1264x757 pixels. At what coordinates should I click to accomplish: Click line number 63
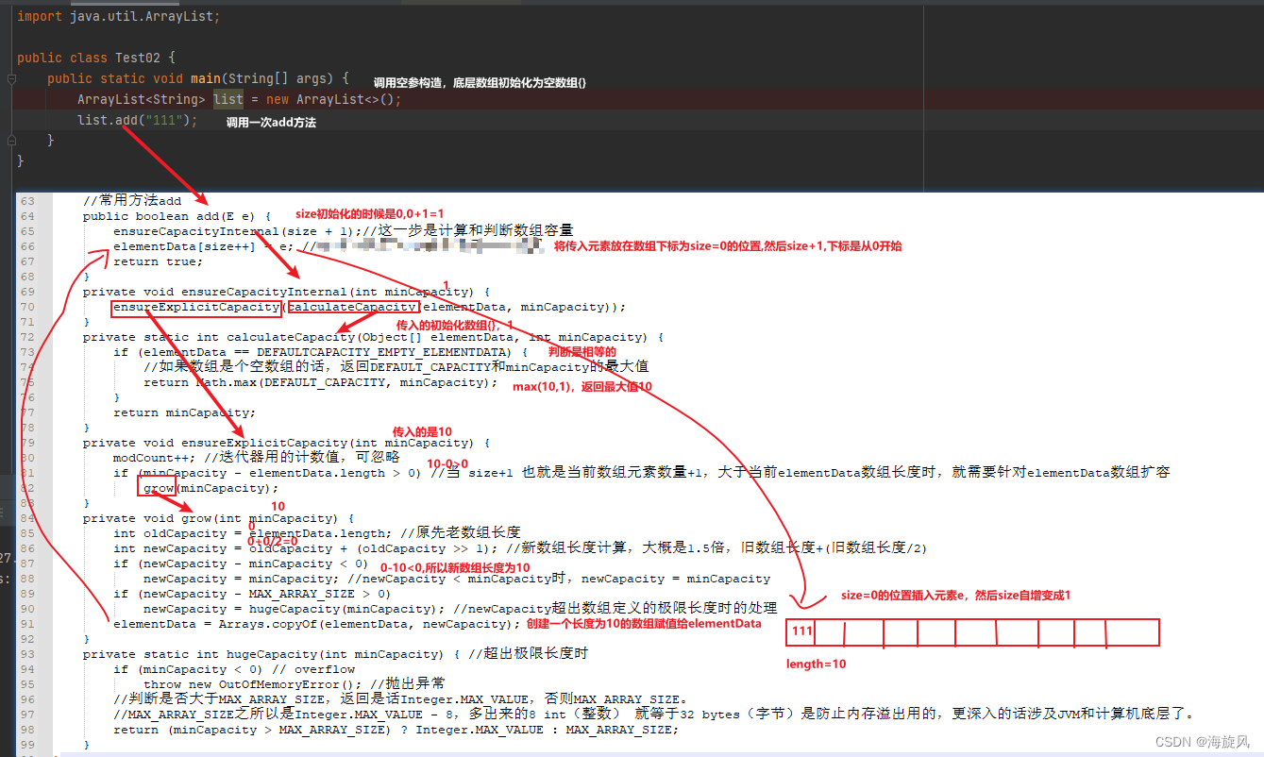(x=27, y=201)
